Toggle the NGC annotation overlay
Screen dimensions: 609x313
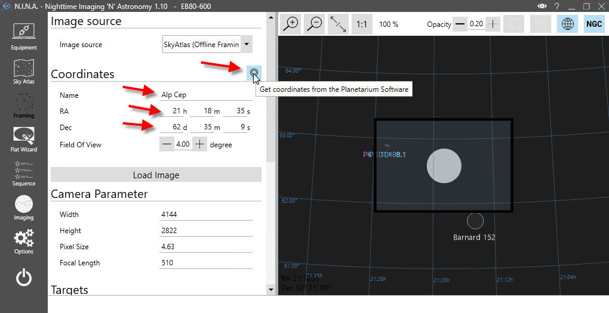pos(593,24)
